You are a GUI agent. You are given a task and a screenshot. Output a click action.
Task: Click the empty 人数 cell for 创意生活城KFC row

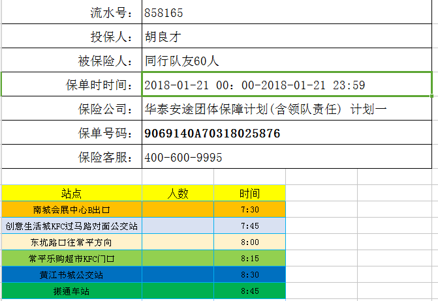pyautogui.click(x=178, y=225)
